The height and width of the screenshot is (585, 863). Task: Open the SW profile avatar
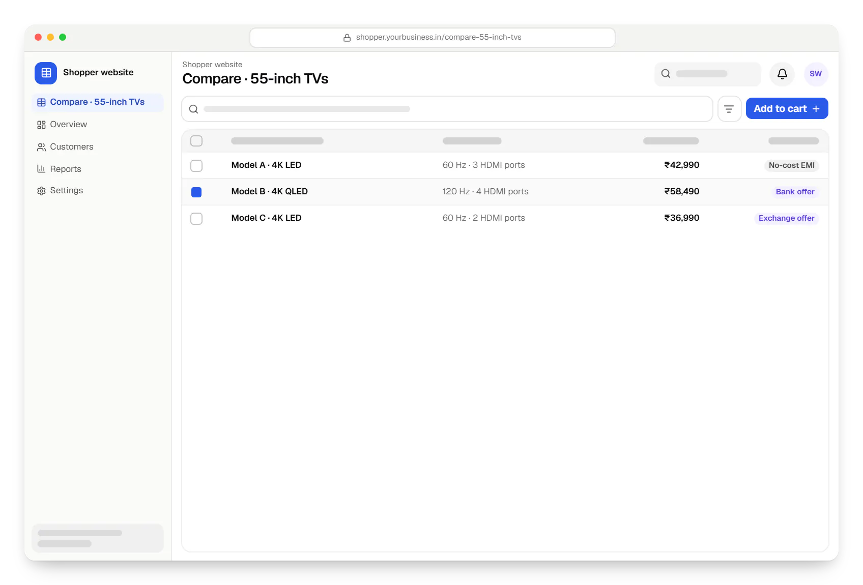(816, 74)
